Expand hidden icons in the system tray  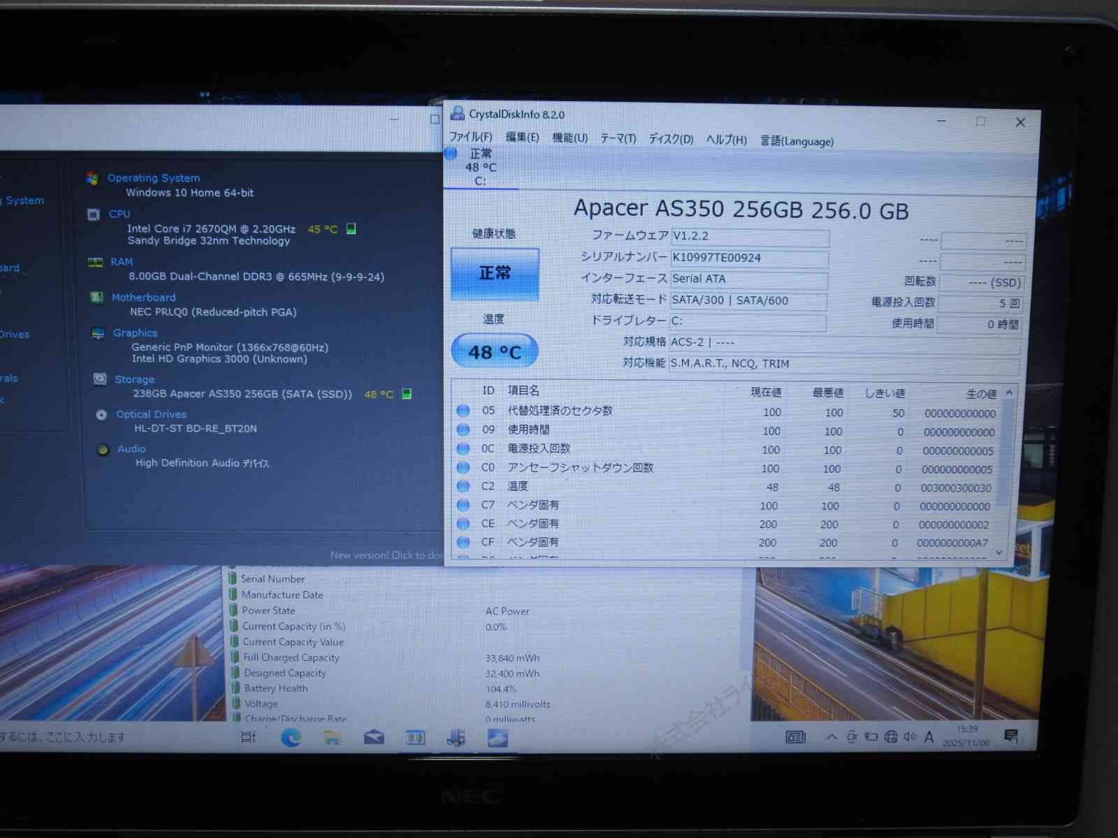tap(832, 736)
